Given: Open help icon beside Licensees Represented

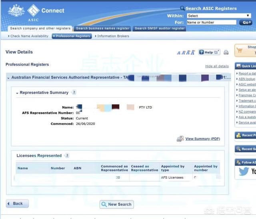Looking at the screenshot, I should pos(67,155).
